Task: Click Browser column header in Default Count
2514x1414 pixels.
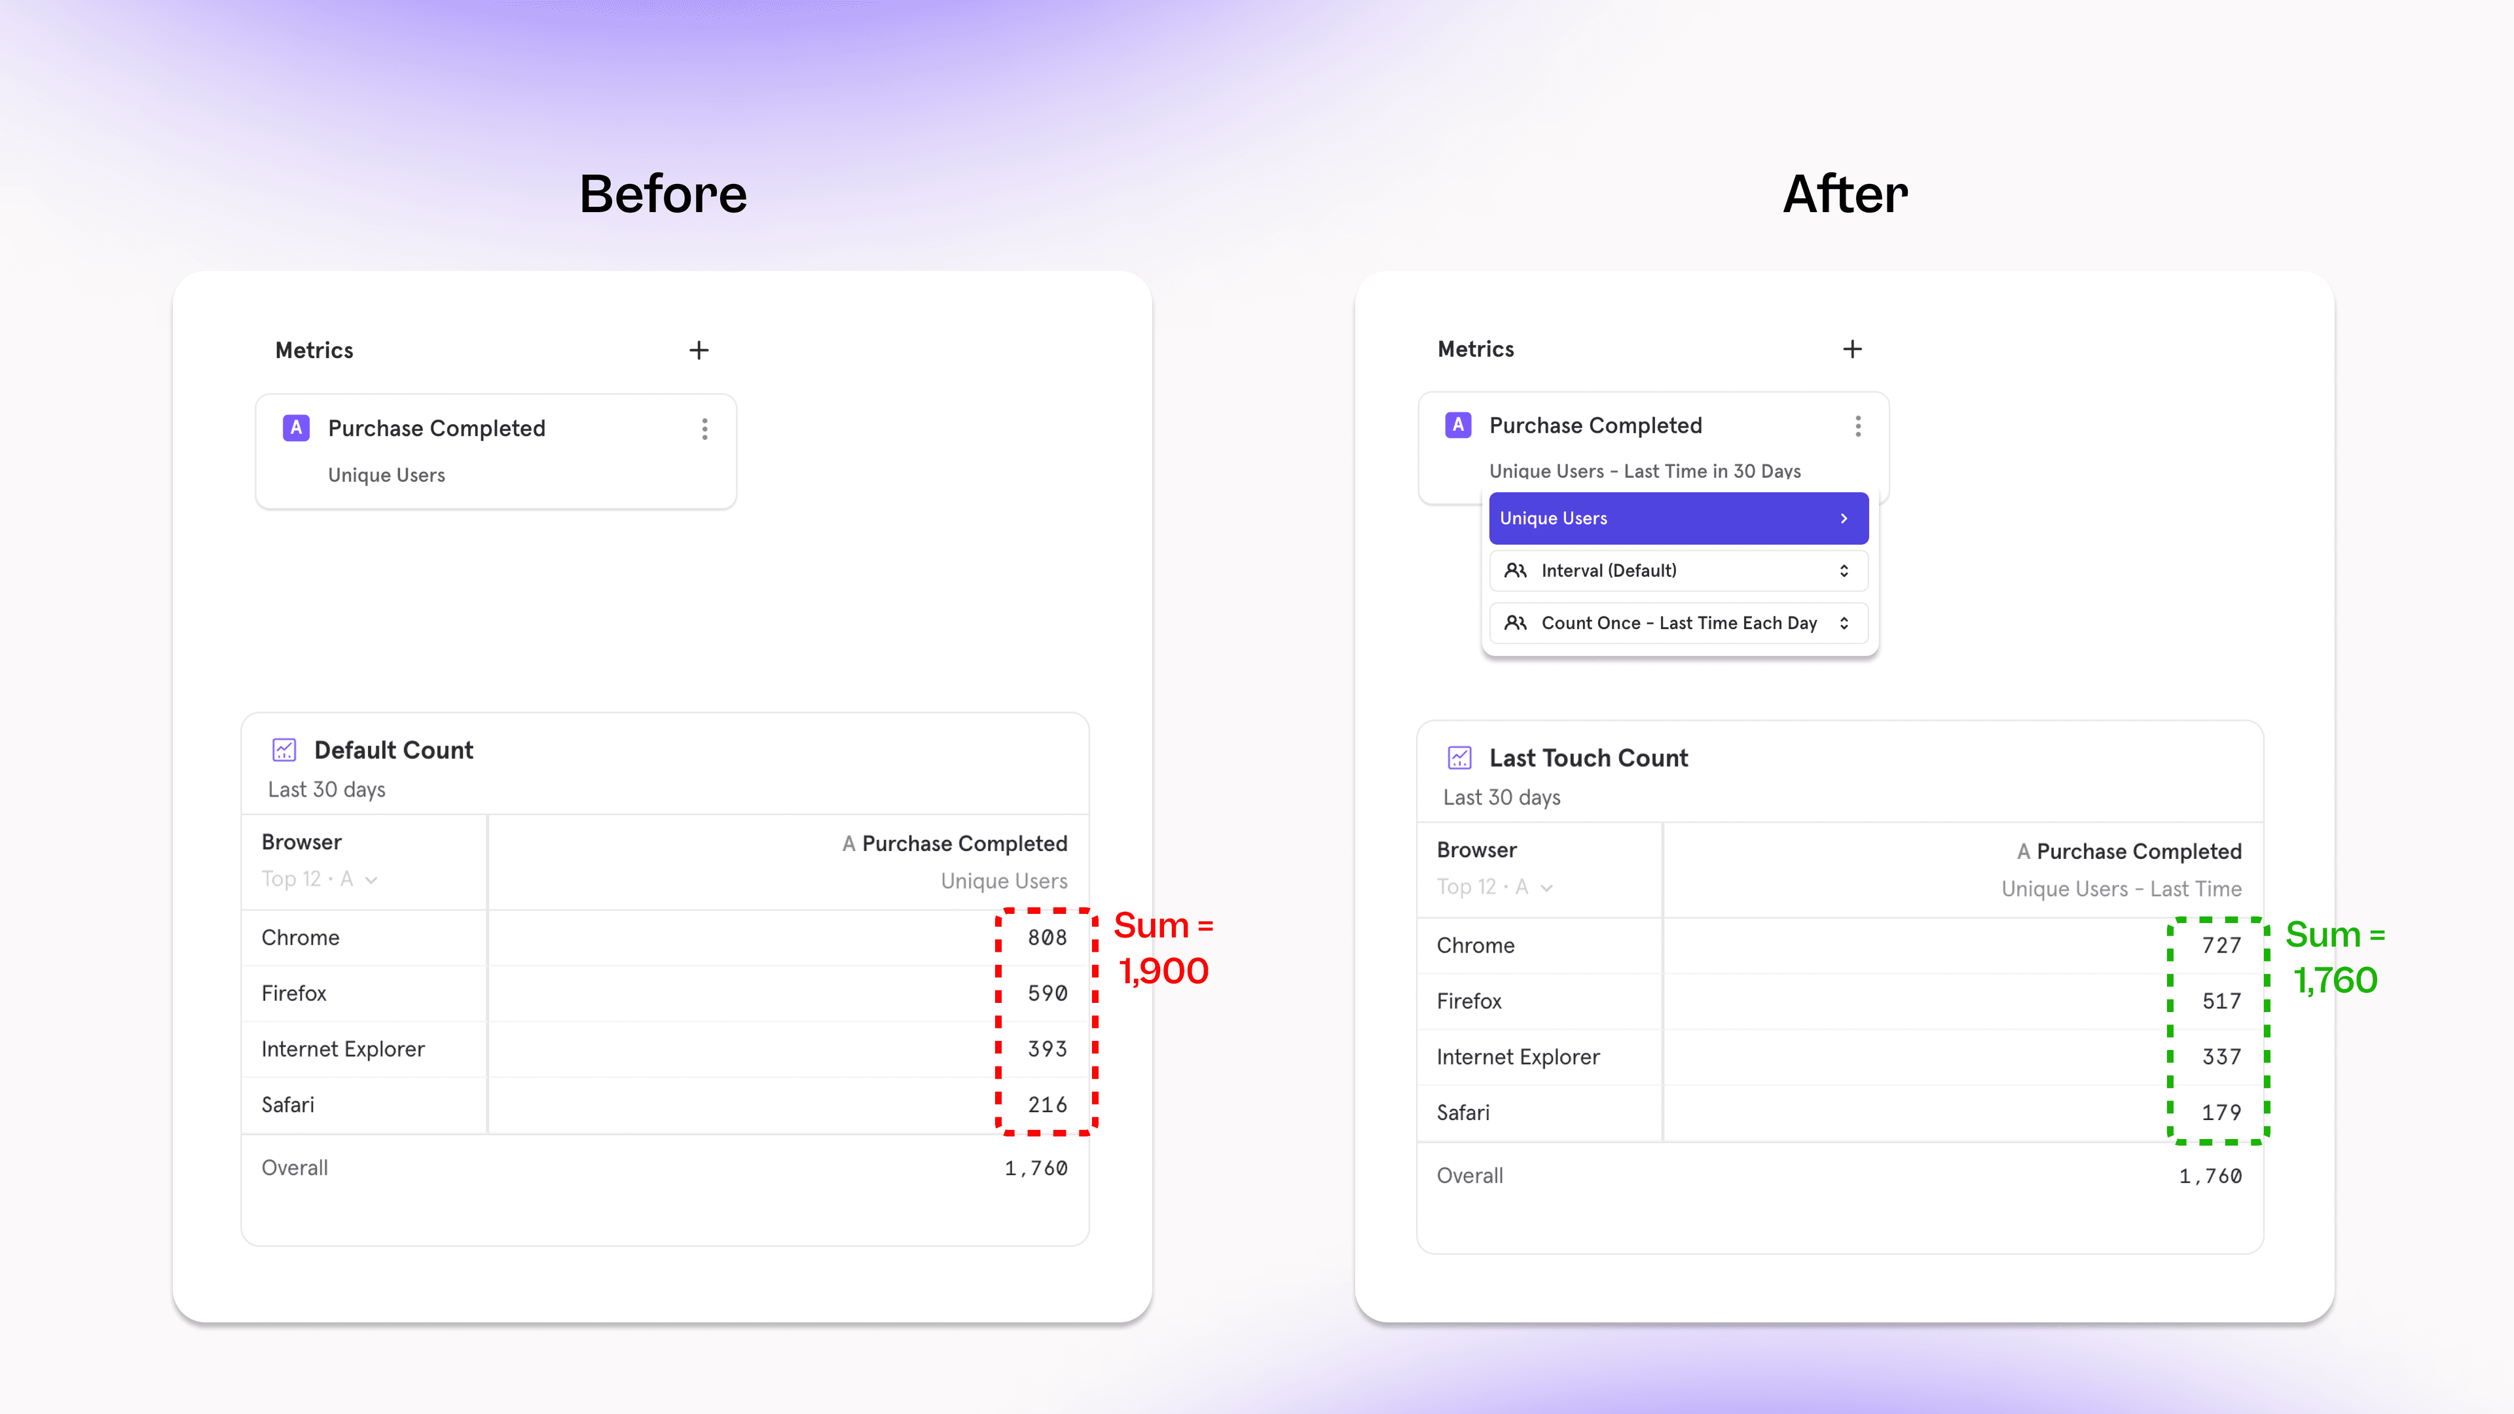Action: pos(302,842)
